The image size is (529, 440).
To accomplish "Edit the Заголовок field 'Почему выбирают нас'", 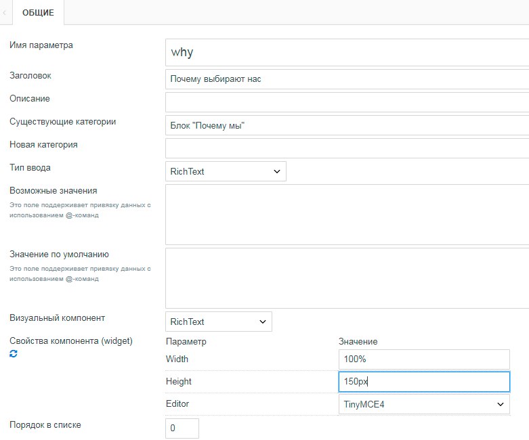I will tap(347, 79).
